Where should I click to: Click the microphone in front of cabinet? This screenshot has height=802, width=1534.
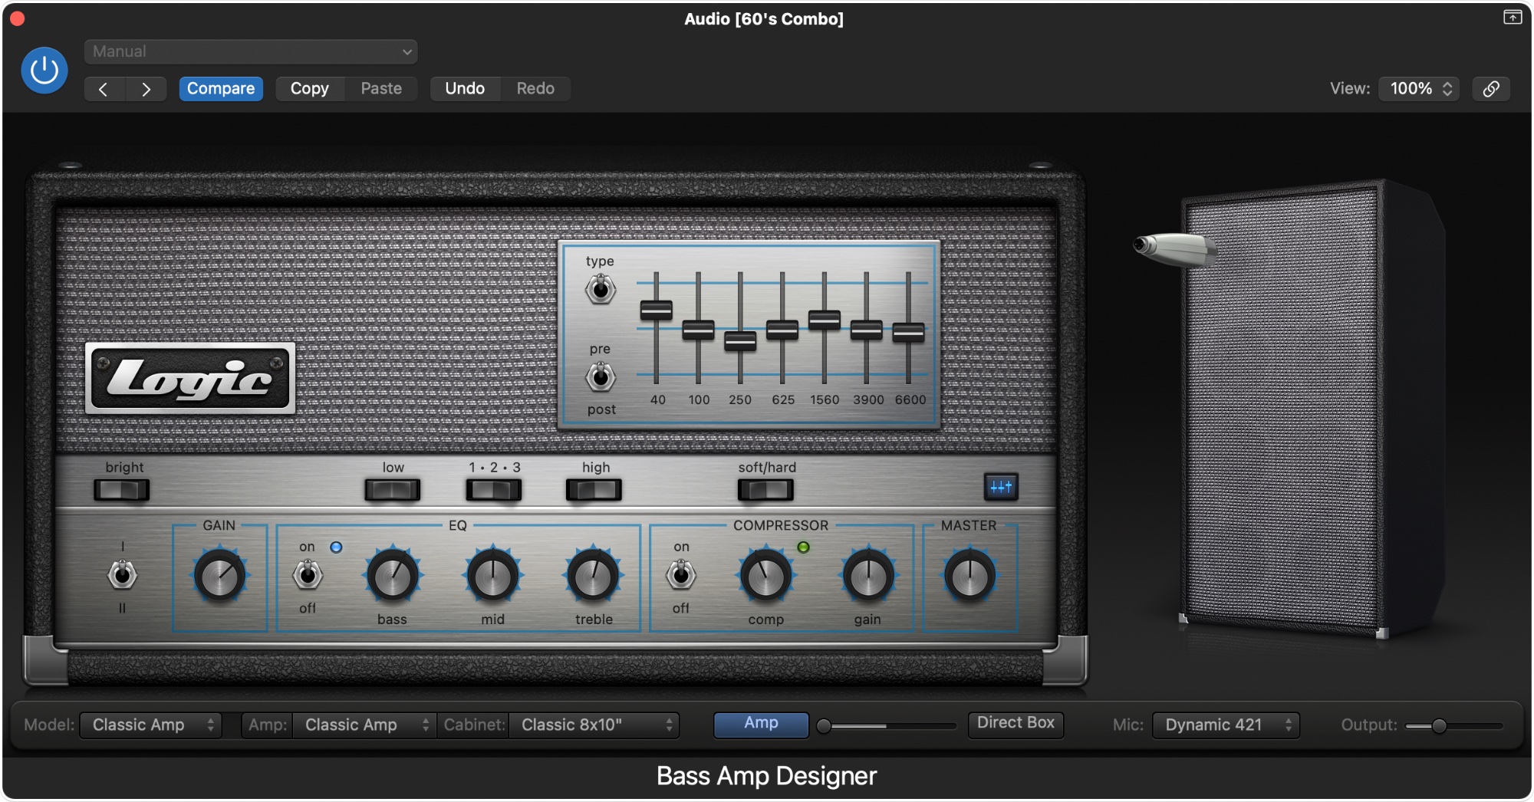tap(1174, 249)
